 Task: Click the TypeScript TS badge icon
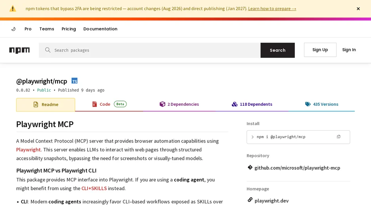75,81
